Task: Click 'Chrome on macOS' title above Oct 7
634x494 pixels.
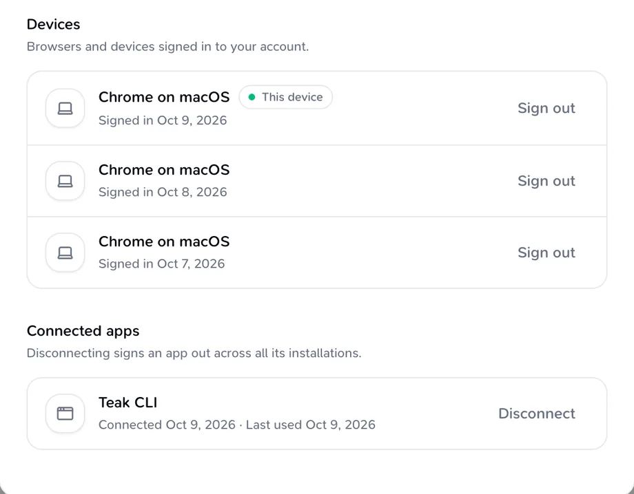Action: pos(164,241)
